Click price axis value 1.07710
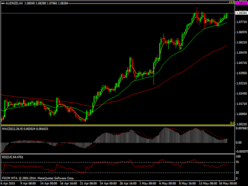Image resolution: width=248 pixels, height=186 pixels. [x=242, y=22]
